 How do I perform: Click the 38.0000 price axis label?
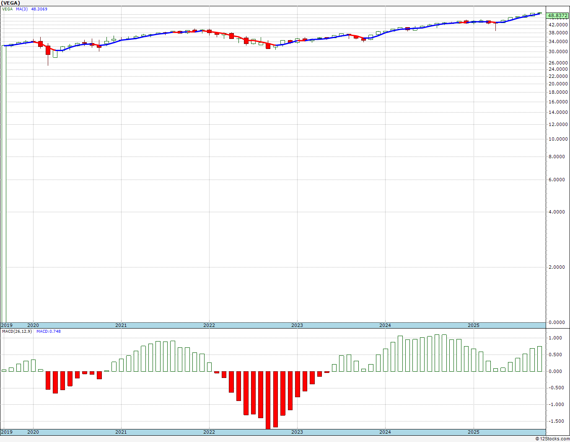tap(558, 33)
